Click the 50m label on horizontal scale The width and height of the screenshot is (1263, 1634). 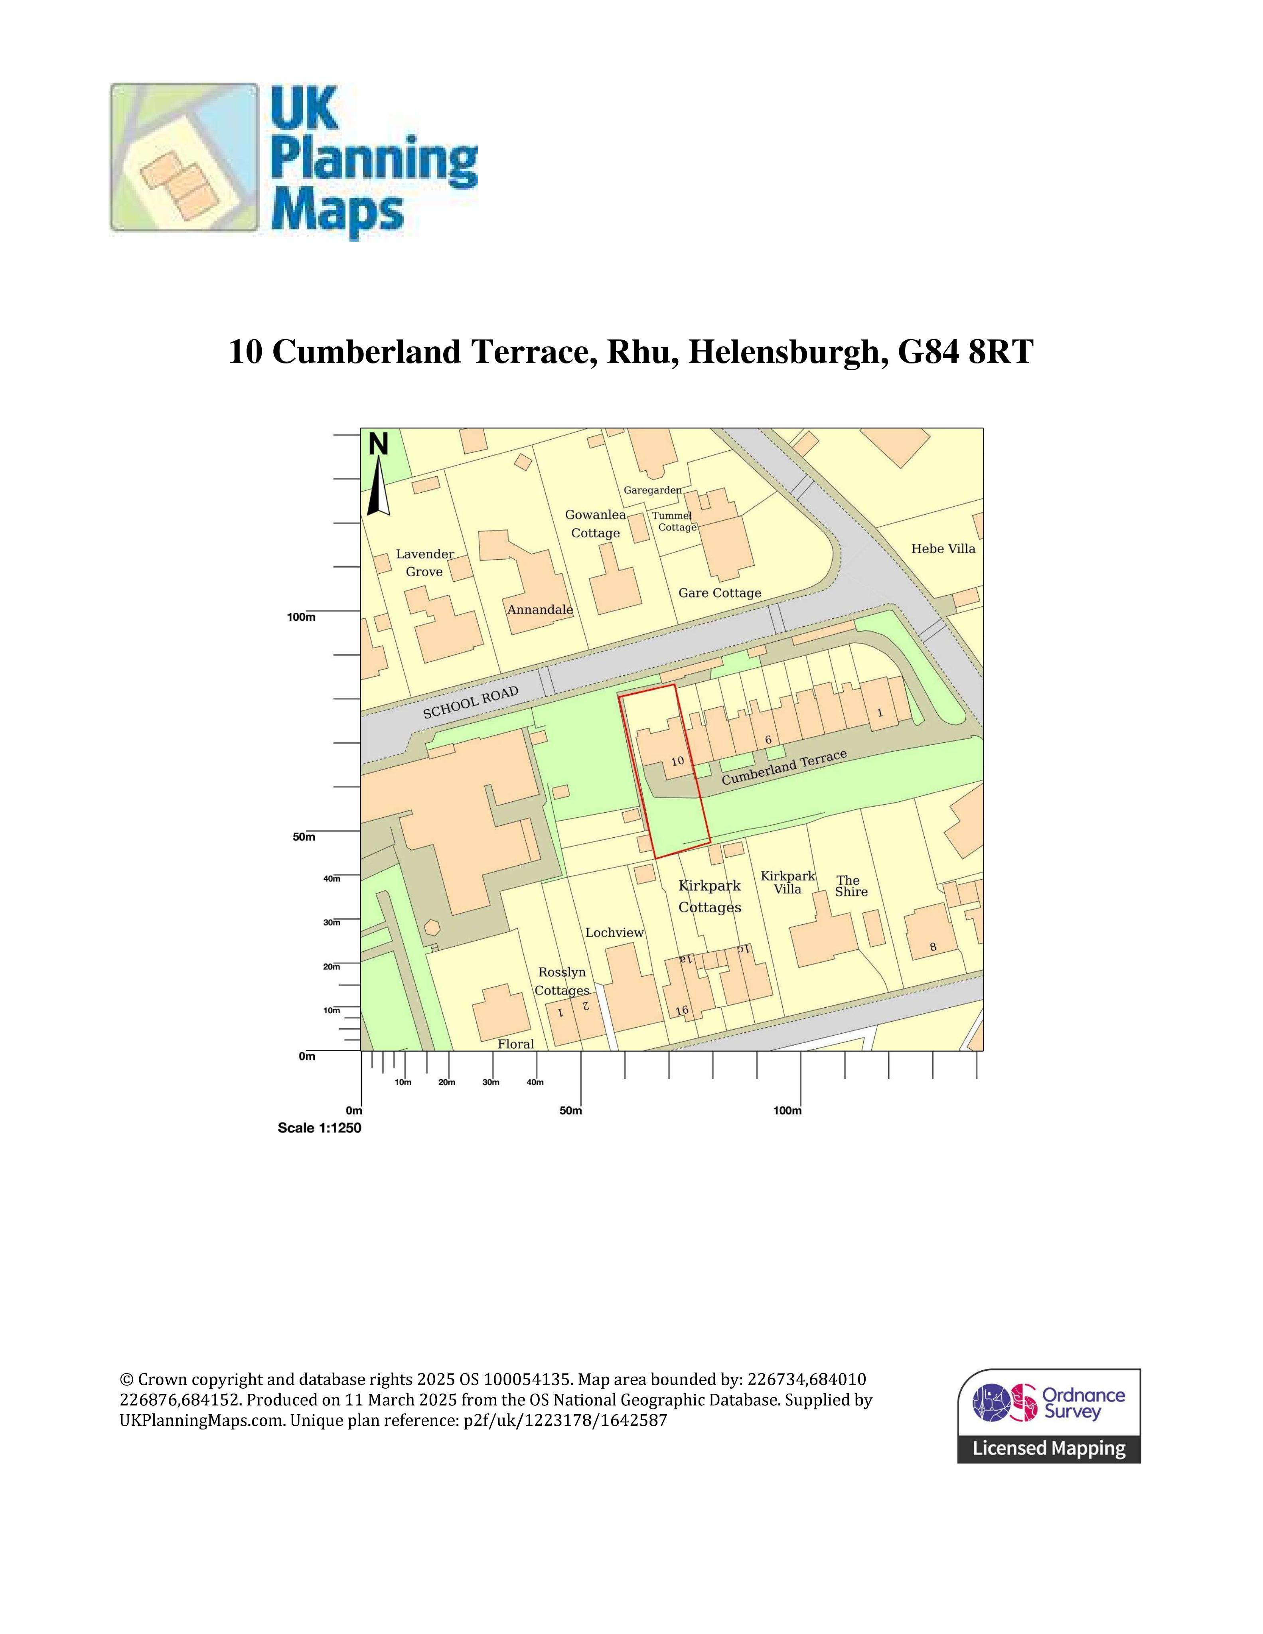pyautogui.click(x=571, y=1111)
